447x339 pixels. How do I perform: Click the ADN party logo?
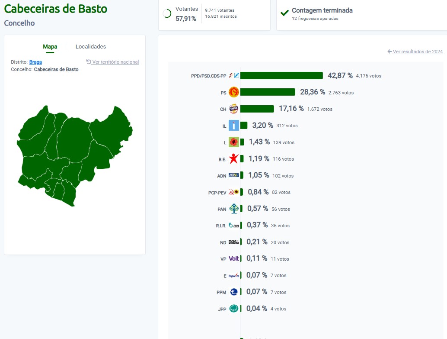pos(234,175)
